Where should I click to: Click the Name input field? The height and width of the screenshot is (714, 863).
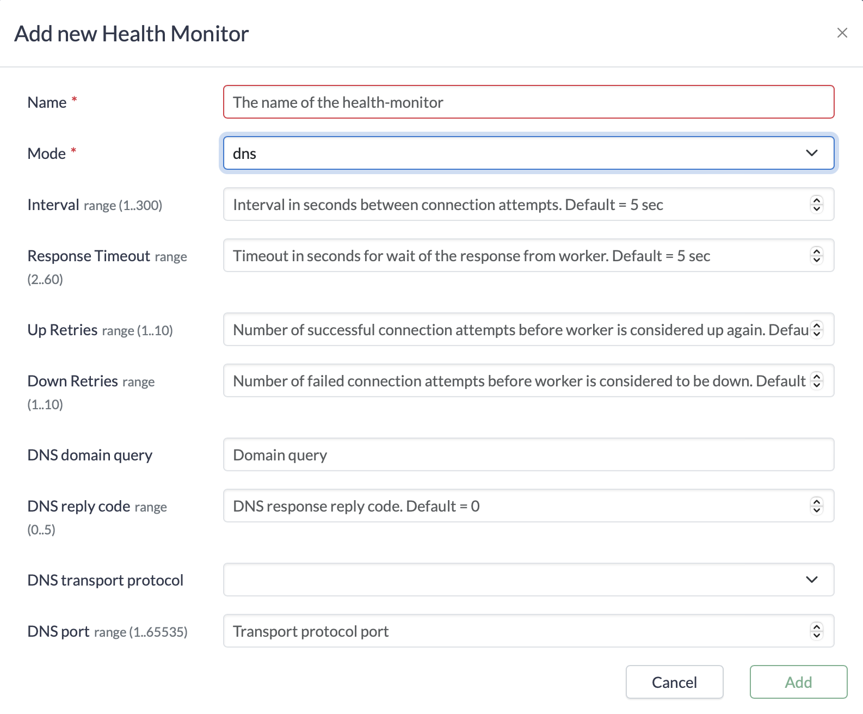[x=528, y=102]
